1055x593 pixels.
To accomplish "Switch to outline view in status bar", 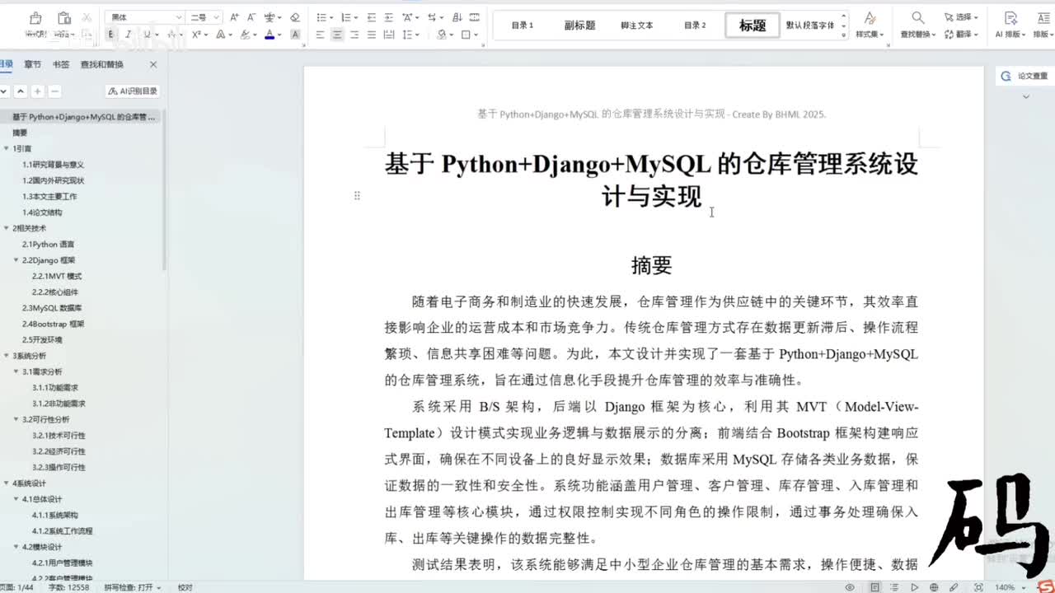I will 895,587.
